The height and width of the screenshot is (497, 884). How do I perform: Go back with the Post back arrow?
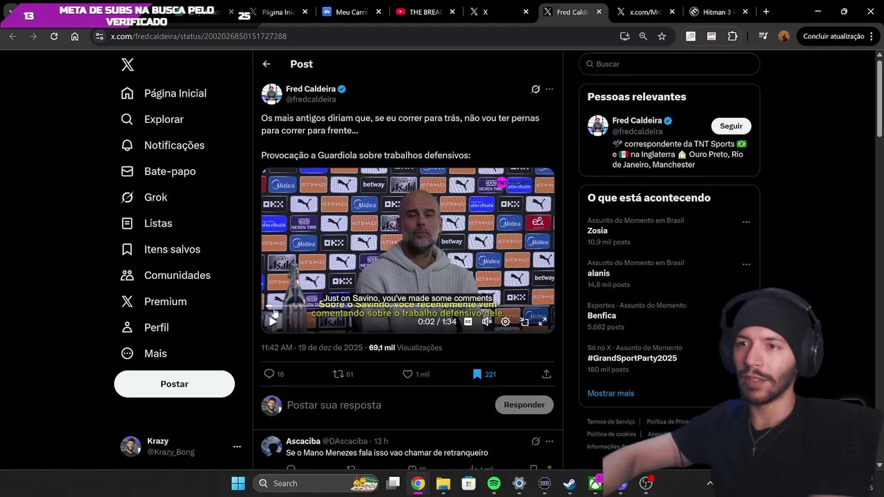pyautogui.click(x=267, y=64)
